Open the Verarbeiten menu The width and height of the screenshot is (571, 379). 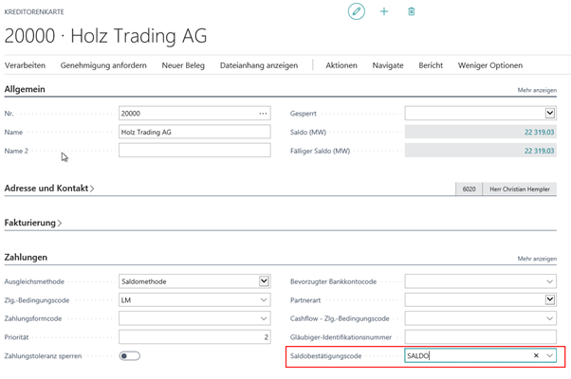(x=25, y=65)
